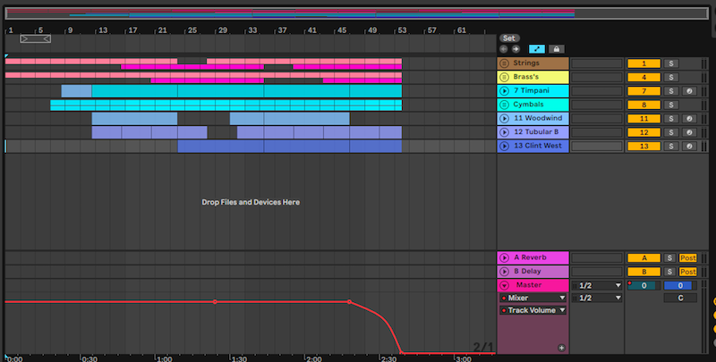
Task: Deactivate the 13 Clint West track activator
Action: point(643,145)
